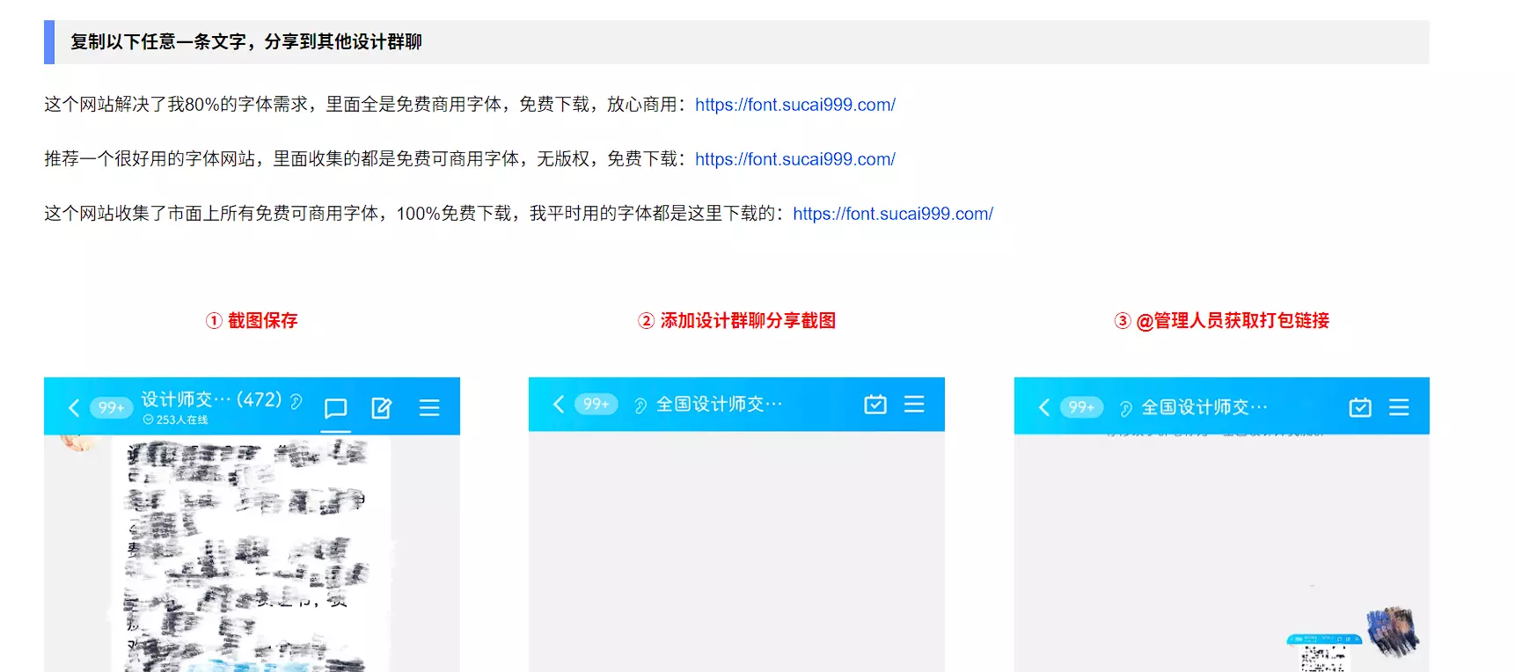Click the blurred avatar in step ③ screenshot
Image resolution: width=1515 pixels, height=672 pixels.
(x=1392, y=632)
